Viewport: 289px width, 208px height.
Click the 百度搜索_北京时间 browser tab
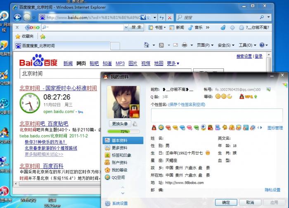point(62,46)
